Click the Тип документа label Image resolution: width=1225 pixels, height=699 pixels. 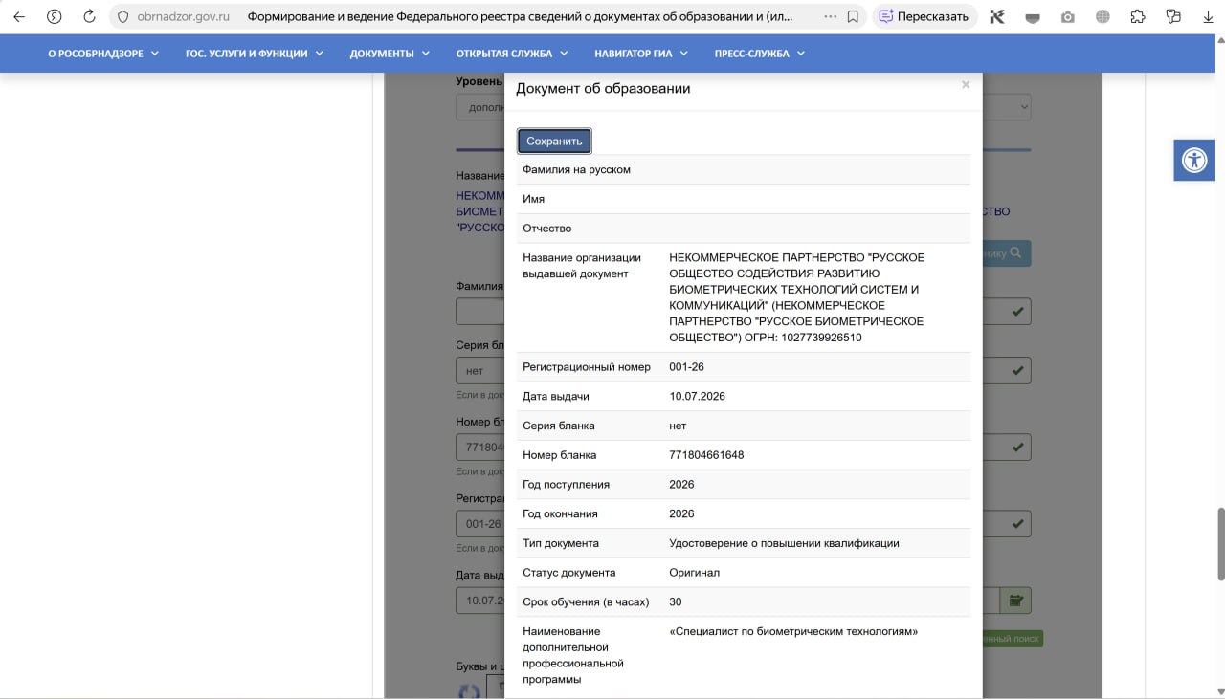(x=561, y=543)
